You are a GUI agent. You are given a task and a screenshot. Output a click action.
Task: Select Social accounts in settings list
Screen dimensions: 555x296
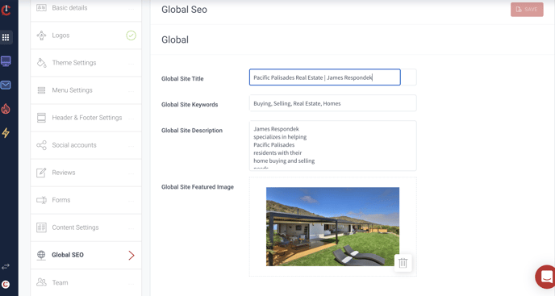86,145
